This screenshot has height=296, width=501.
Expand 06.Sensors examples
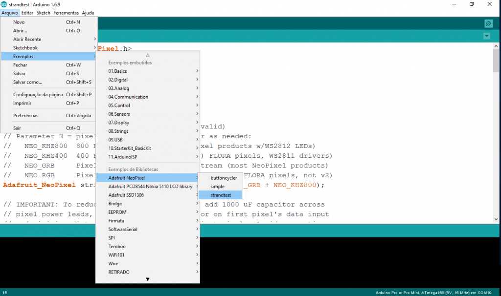(148, 114)
